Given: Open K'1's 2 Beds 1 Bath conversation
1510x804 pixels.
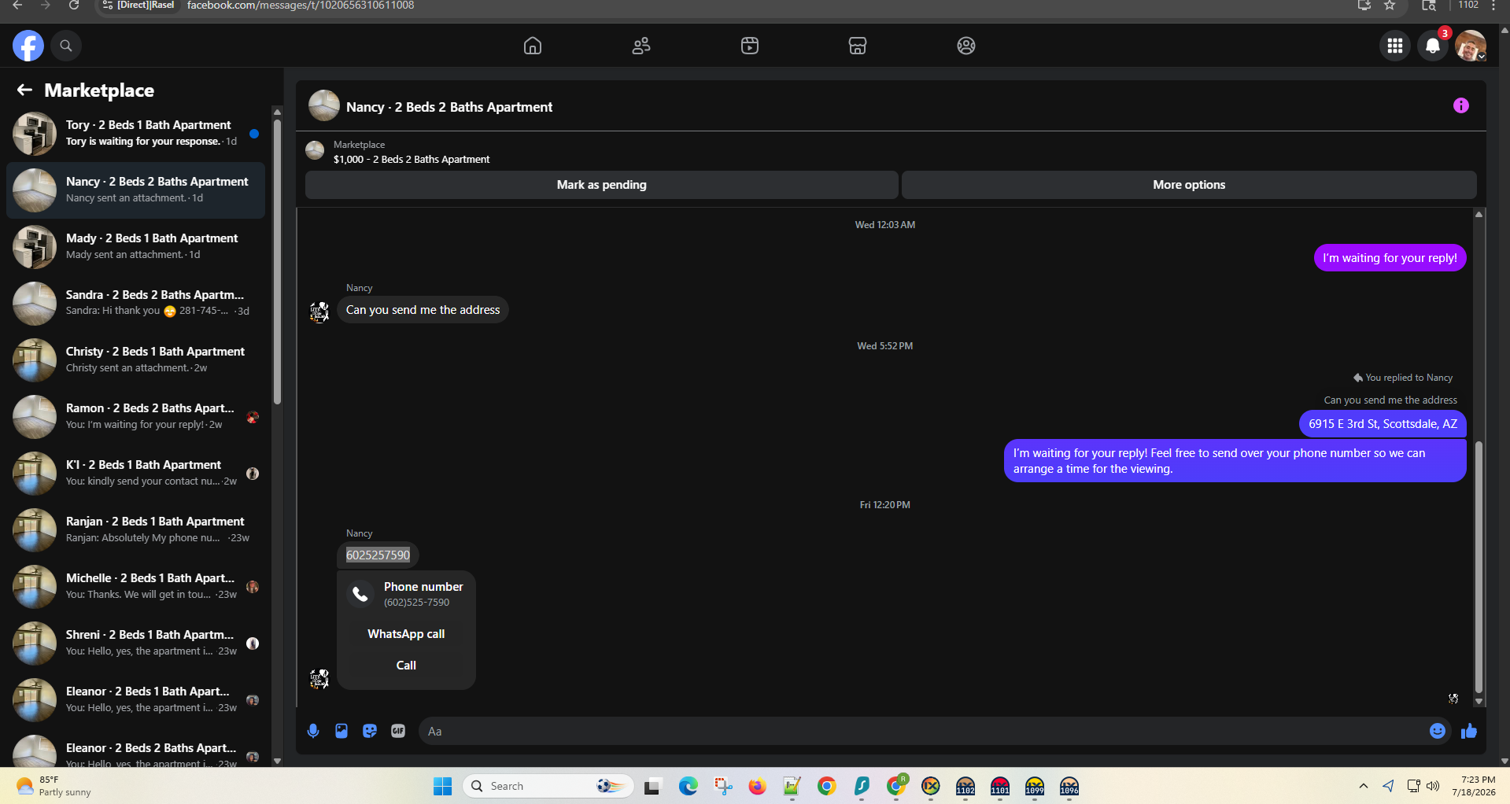Looking at the screenshot, I should [x=135, y=473].
